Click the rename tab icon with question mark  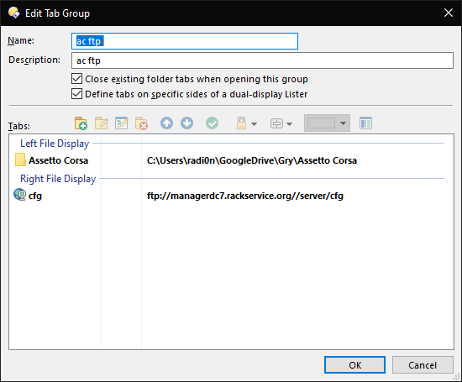pyautogui.click(x=122, y=123)
